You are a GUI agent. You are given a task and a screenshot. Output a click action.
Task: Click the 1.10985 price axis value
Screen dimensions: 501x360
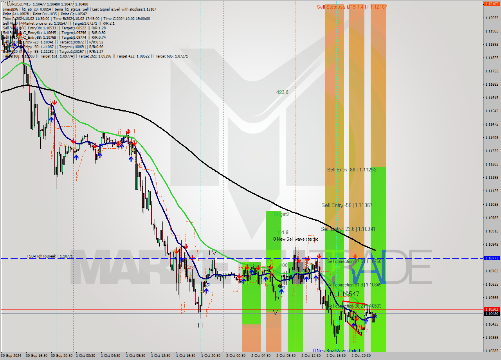click(492, 218)
